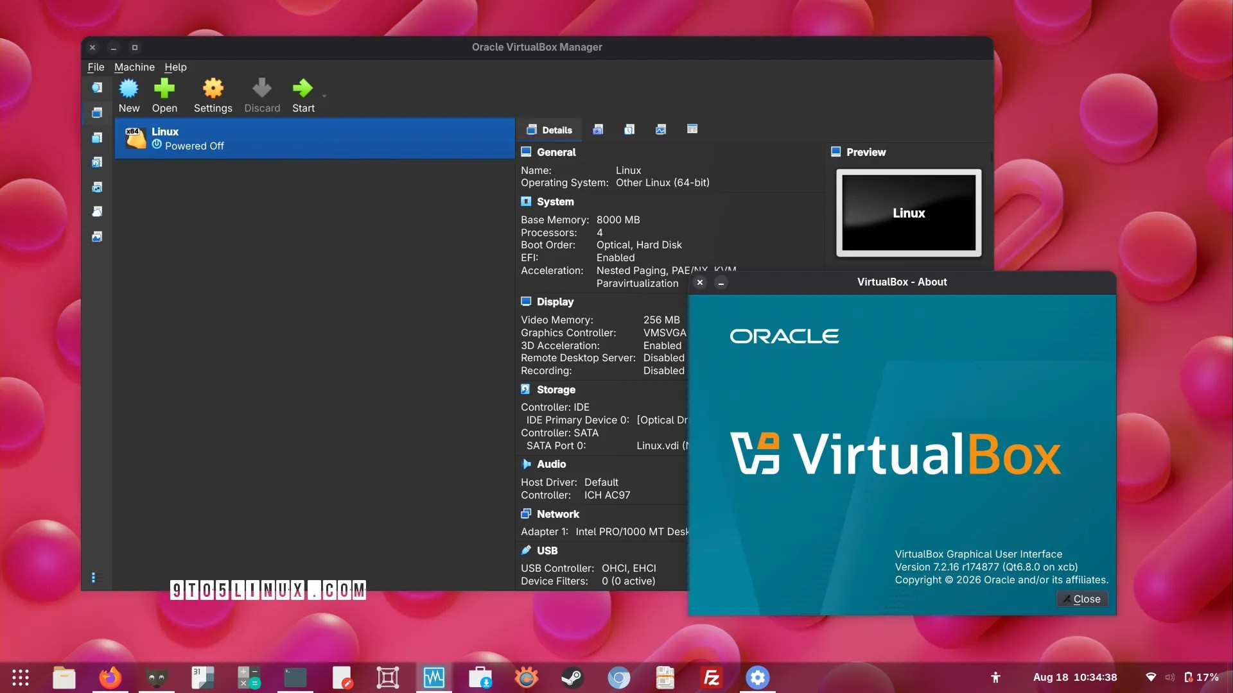Switch to the Activity tab (graph icon)

[x=661, y=129]
